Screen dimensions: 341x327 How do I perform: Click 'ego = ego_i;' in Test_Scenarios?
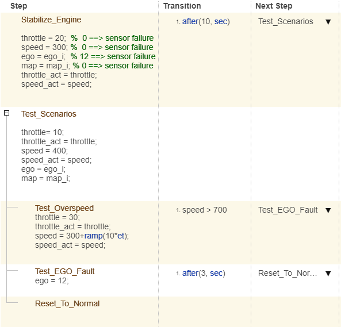43,170
